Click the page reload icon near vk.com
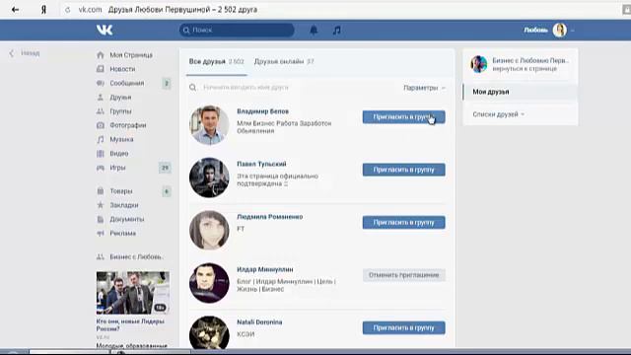 [68, 10]
